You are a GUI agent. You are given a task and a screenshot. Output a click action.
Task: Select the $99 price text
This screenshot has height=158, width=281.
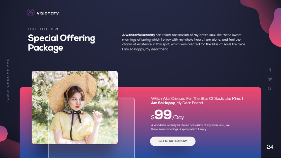tap(161, 115)
